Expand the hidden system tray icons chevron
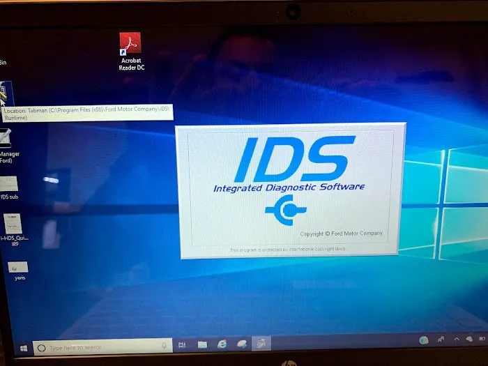Viewport: 488px width, 366px height. click(457, 339)
